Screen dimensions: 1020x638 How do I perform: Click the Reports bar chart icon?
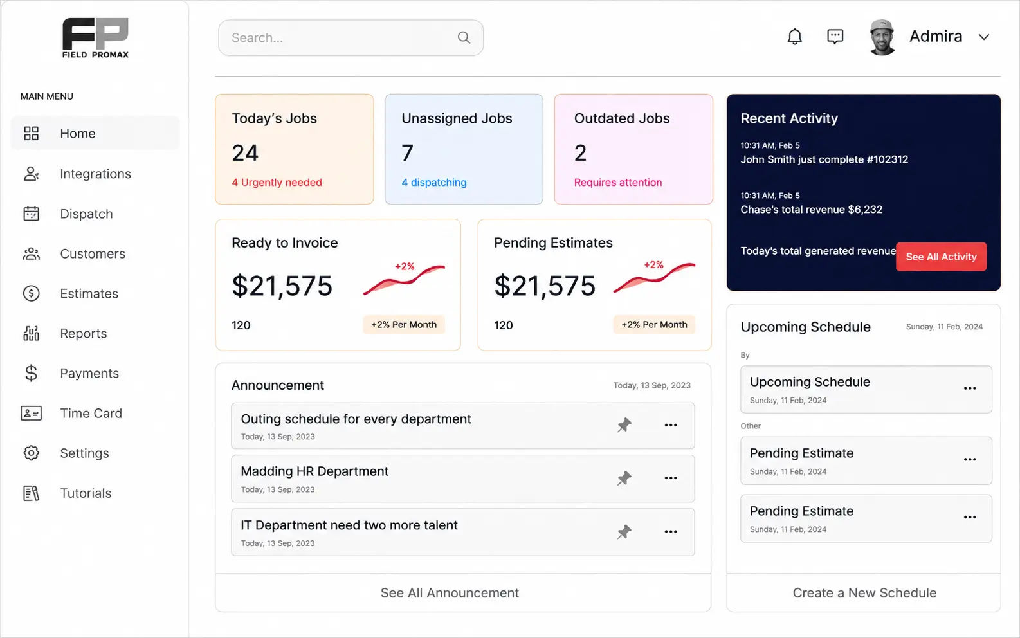31,333
